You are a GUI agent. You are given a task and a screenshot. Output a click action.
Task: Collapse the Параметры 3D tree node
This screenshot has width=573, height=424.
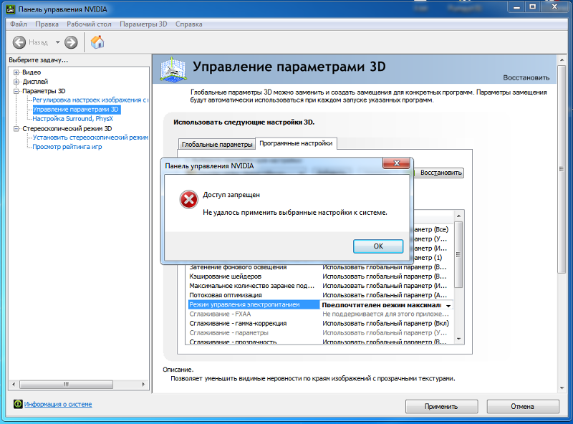tap(16, 91)
